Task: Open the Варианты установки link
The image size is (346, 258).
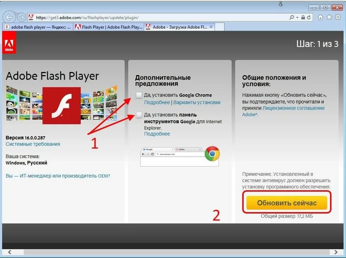Action: (197, 102)
